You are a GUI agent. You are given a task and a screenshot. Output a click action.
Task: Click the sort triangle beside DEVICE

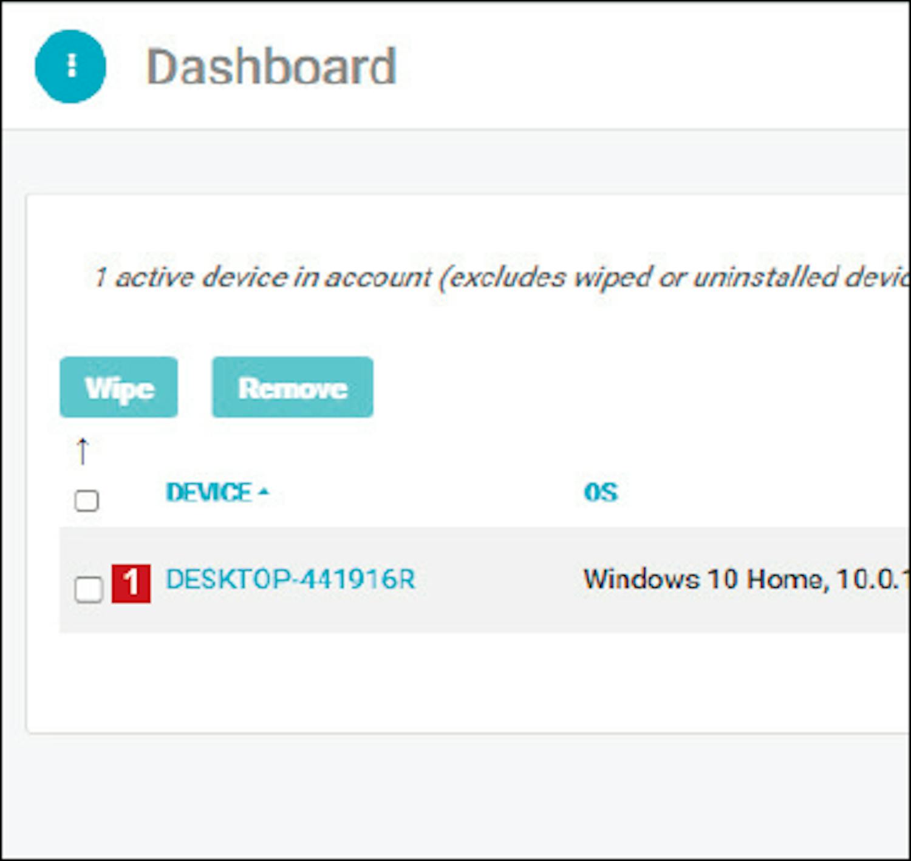pos(264,492)
